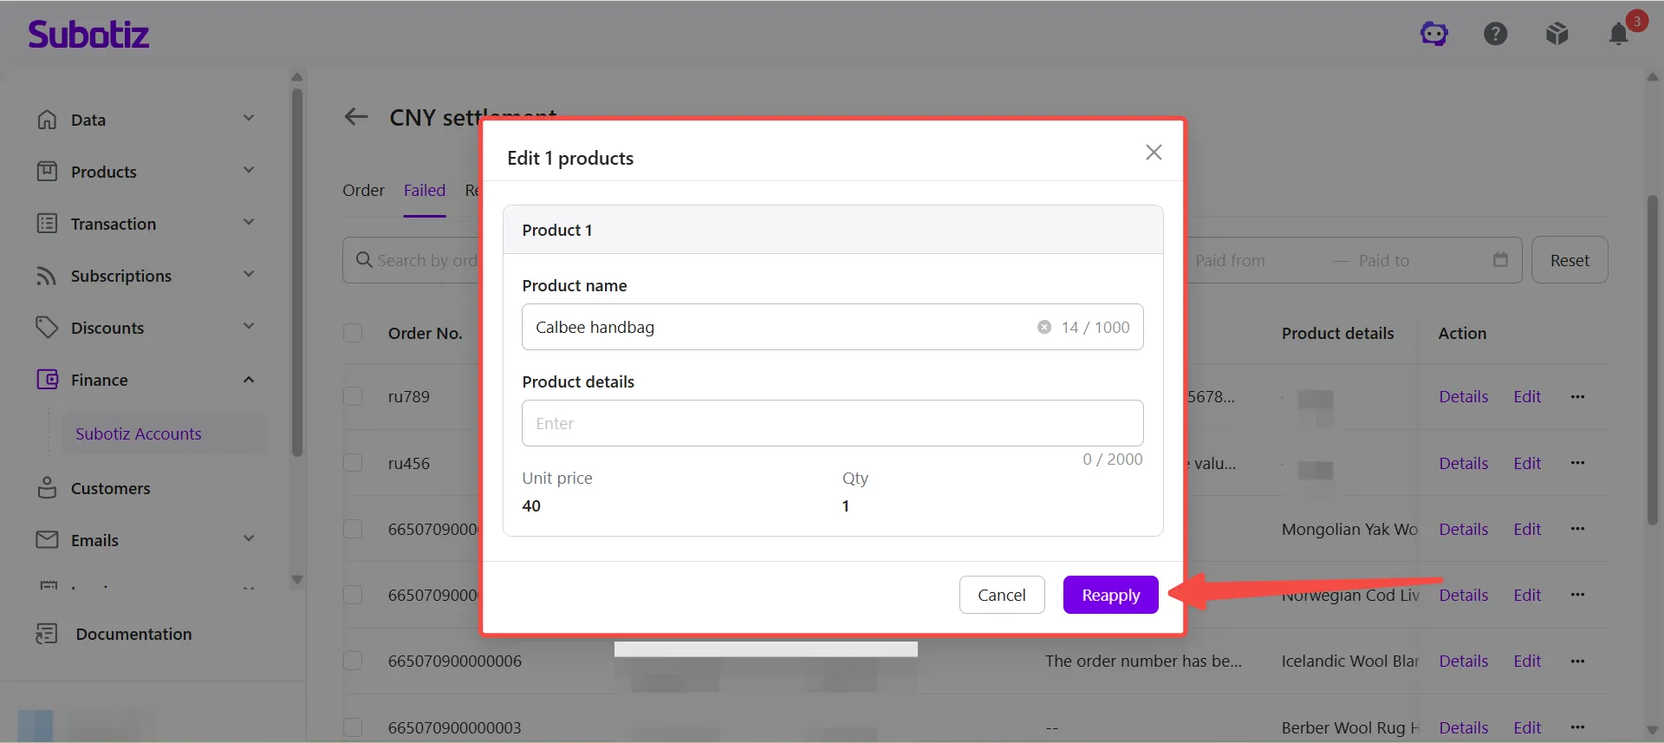Viewport: 1664px width, 743px height.
Task: Open the package box icon in header
Action: [x=1557, y=34]
